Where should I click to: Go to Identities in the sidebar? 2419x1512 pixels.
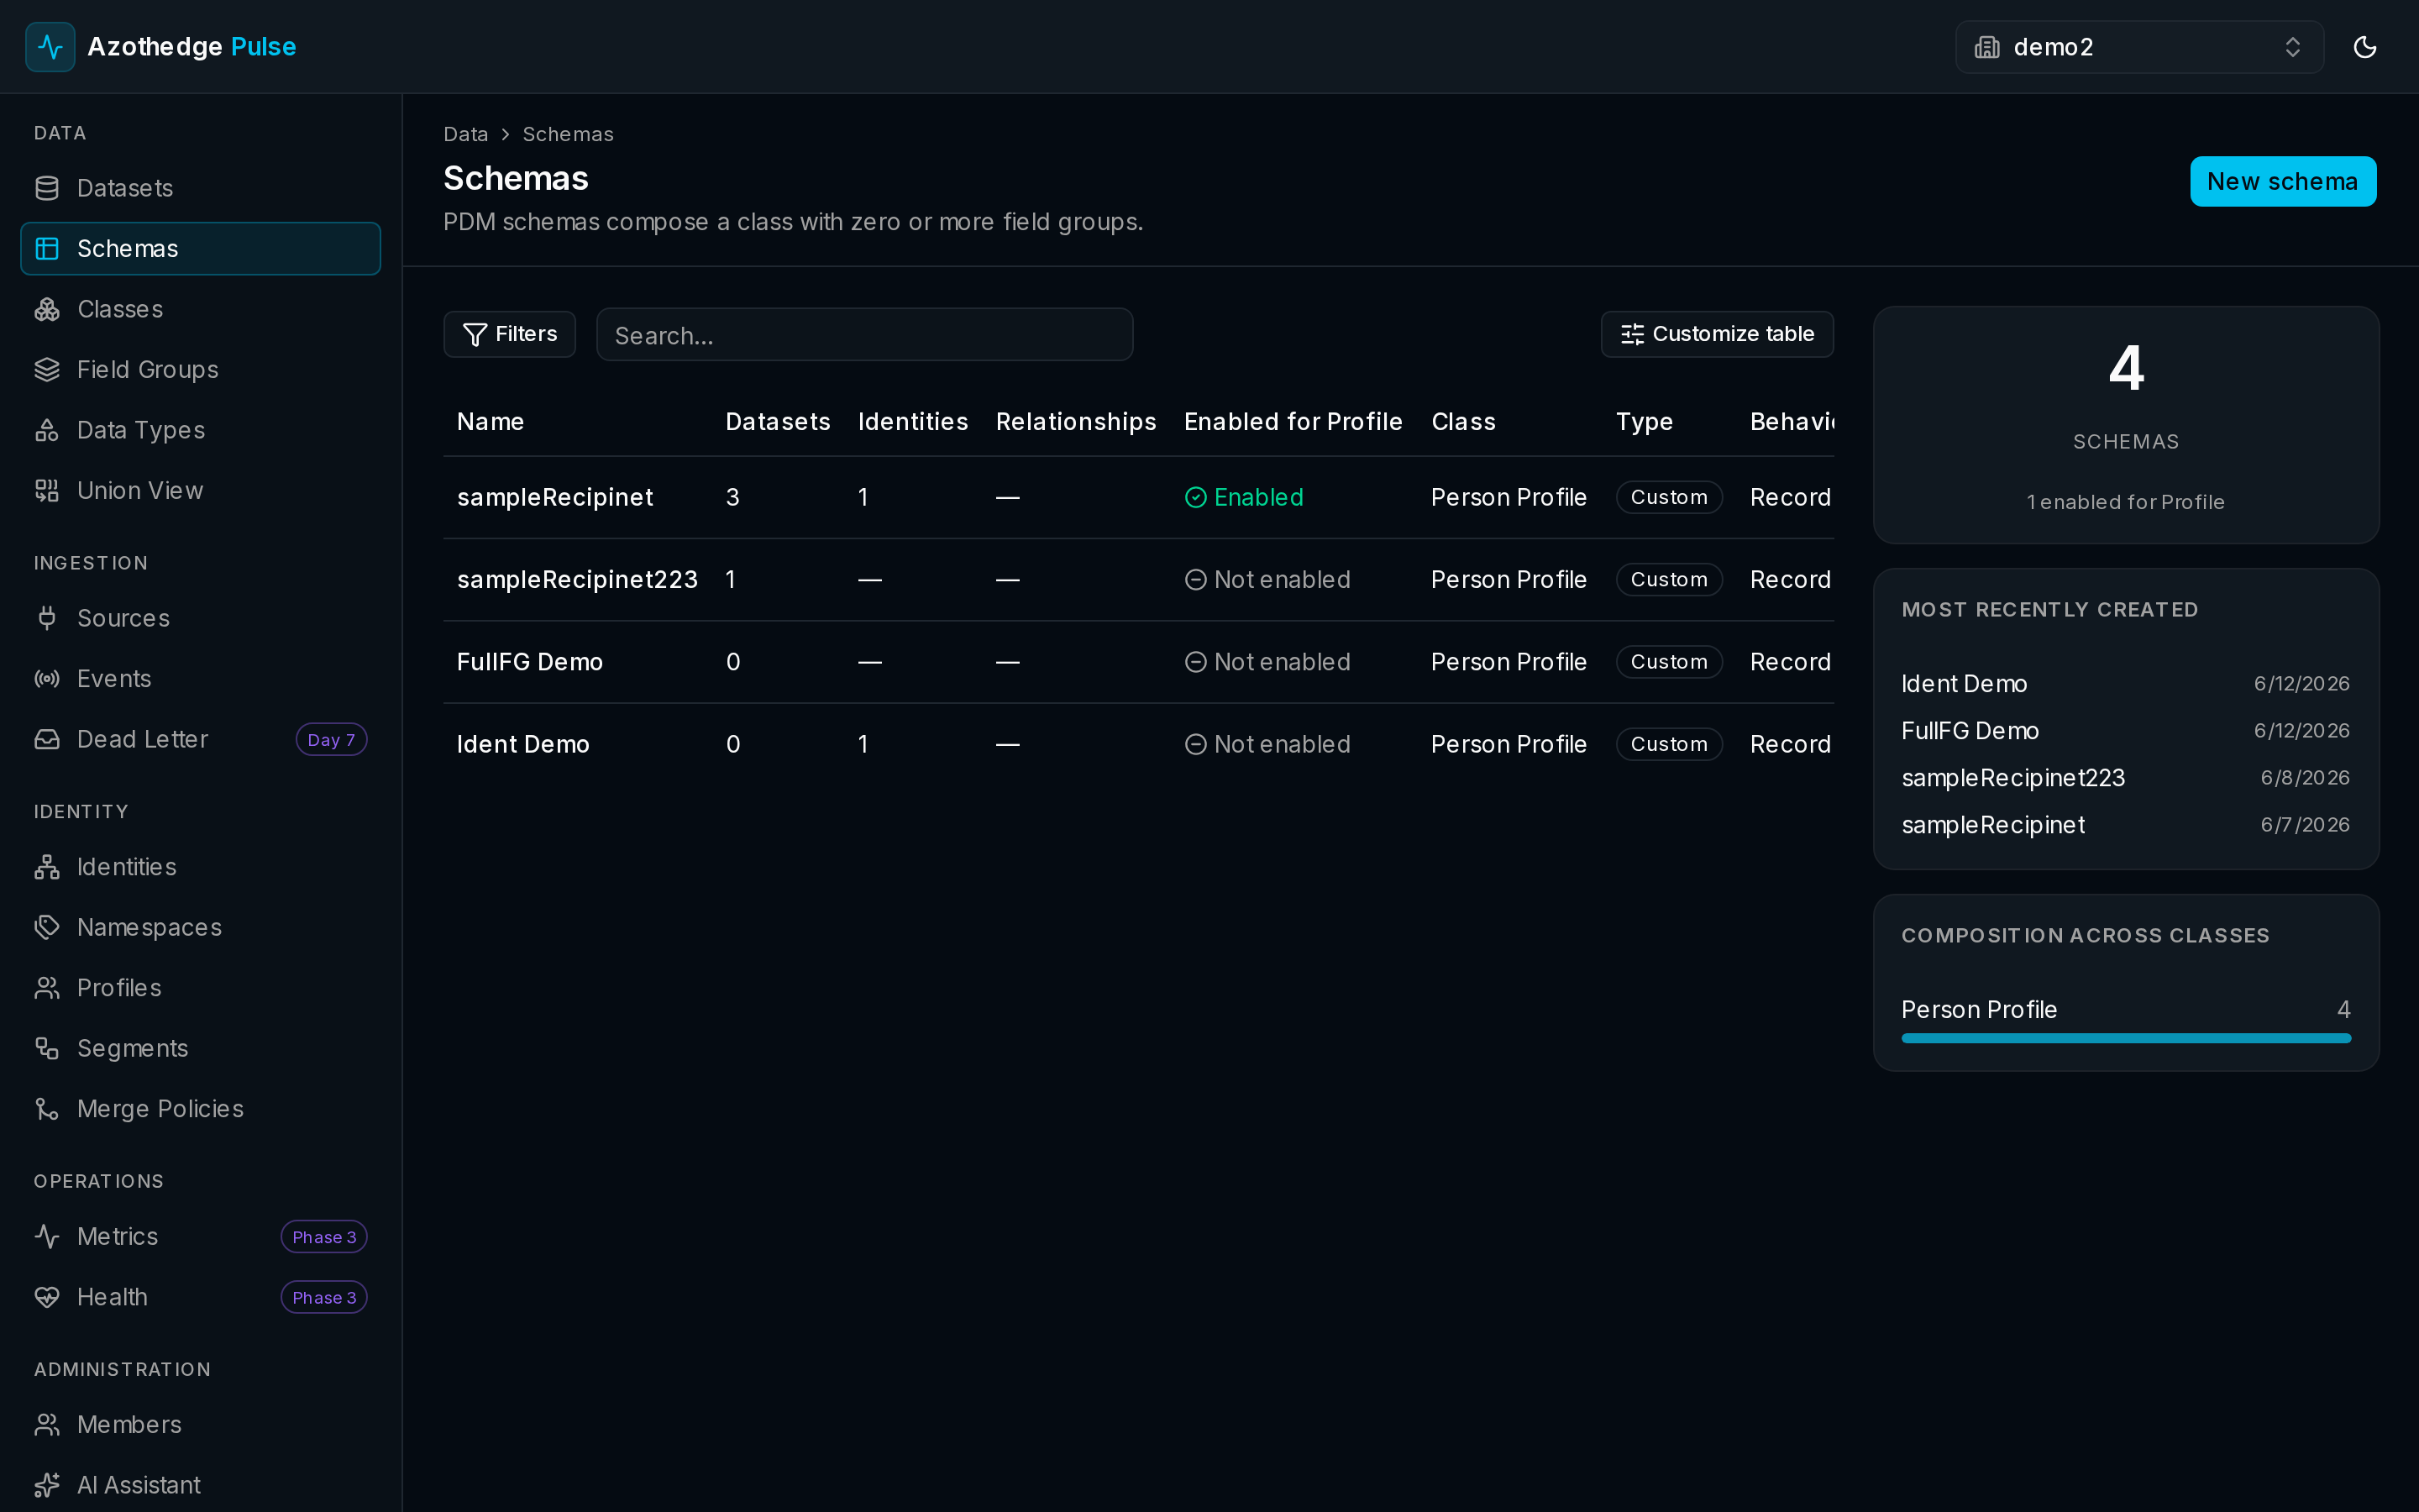[x=201, y=867]
